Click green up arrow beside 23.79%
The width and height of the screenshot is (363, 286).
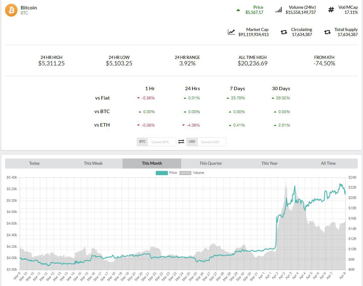[x=228, y=98]
